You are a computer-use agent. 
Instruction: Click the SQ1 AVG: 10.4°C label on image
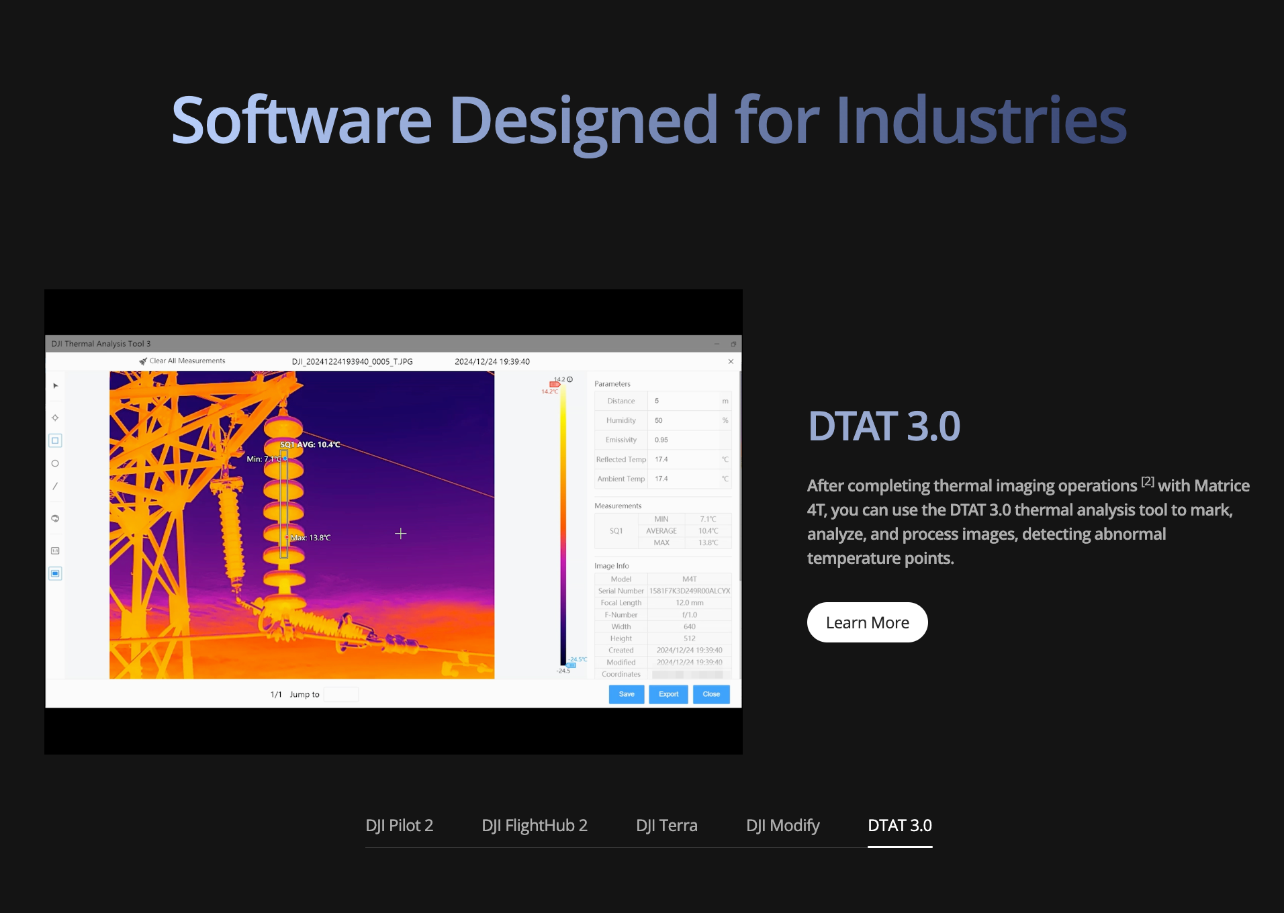coord(310,444)
